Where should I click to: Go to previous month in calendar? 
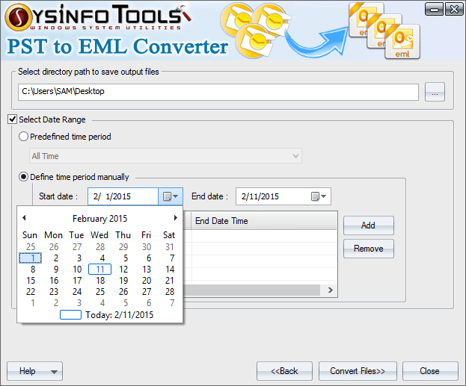(24, 218)
